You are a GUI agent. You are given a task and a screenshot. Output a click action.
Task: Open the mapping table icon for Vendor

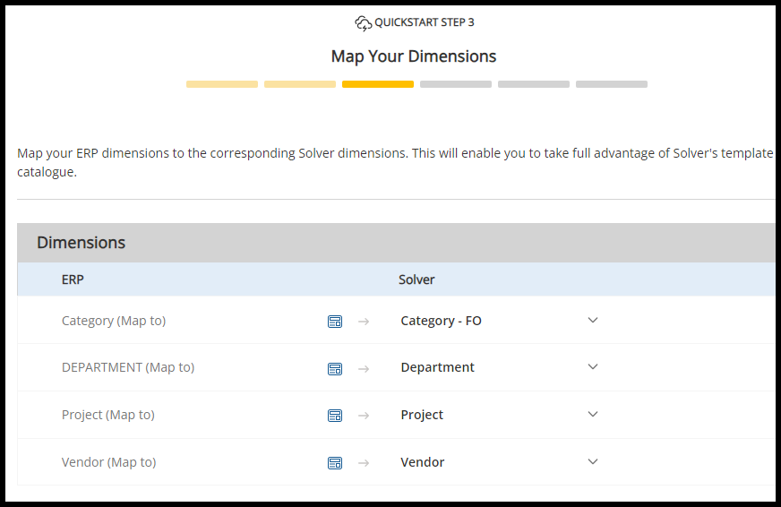pos(335,463)
